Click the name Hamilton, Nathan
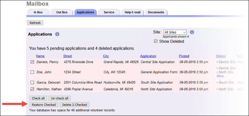249x116 pixels. tap(49, 89)
